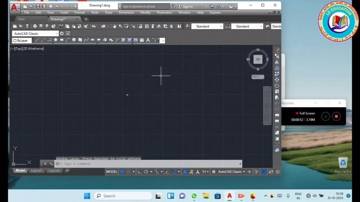The image size is (360, 202).
Task: Select the Polygon draw tool
Action: tap(56, 40)
